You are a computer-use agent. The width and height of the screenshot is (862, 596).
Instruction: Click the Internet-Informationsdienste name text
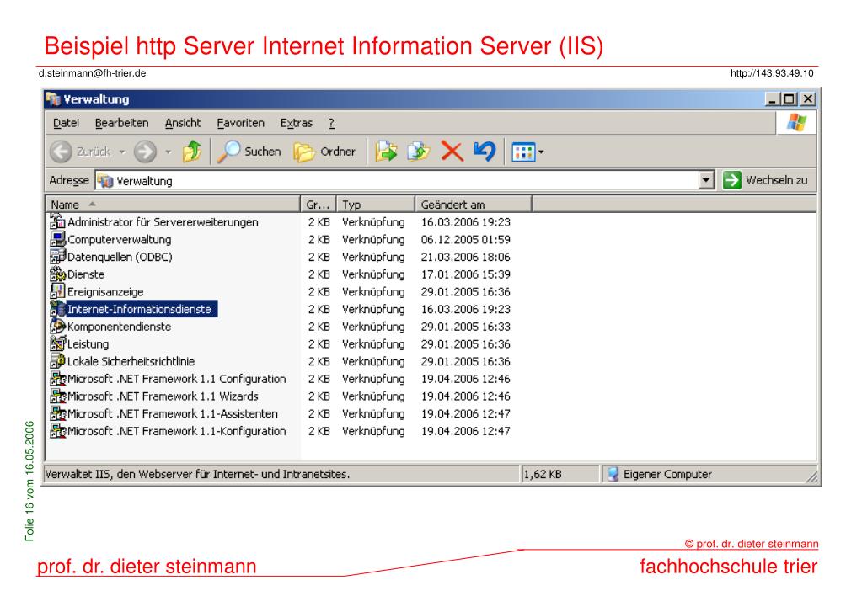point(139,309)
